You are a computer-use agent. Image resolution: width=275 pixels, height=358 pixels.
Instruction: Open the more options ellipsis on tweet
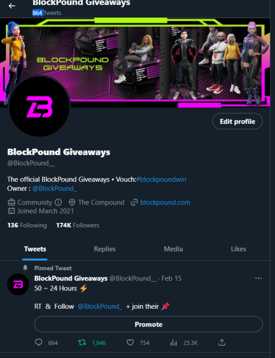click(258, 278)
